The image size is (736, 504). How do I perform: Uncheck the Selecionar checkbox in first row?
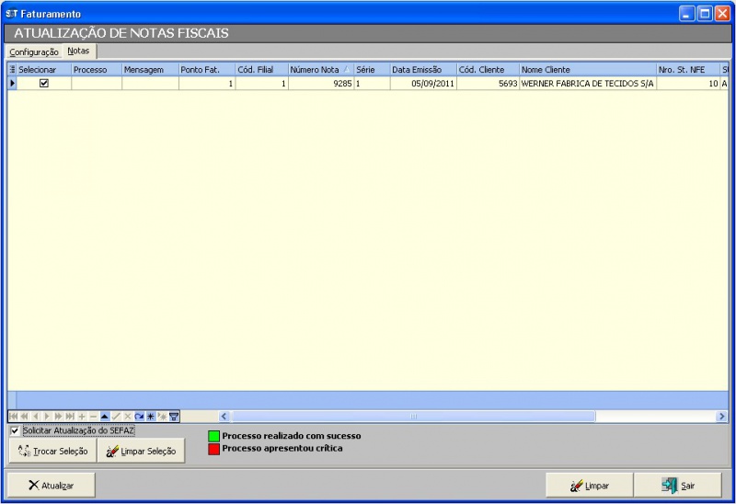pos(43,84)
